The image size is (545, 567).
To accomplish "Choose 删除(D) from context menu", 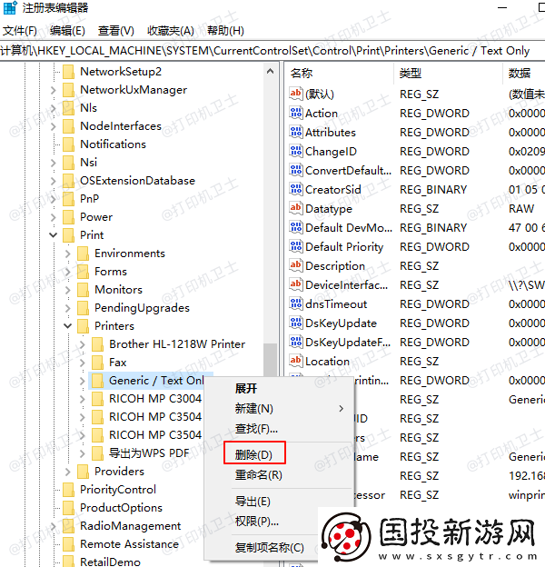I will click(x=254, y=454).
